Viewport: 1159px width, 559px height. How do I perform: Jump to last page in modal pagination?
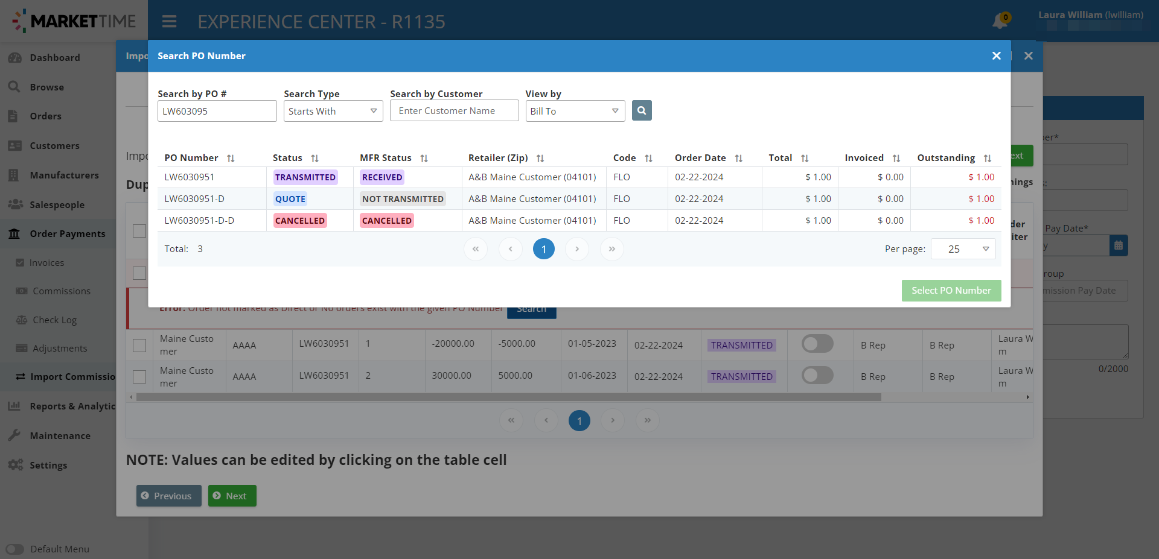pyautogui.click(x=611, y=249)
